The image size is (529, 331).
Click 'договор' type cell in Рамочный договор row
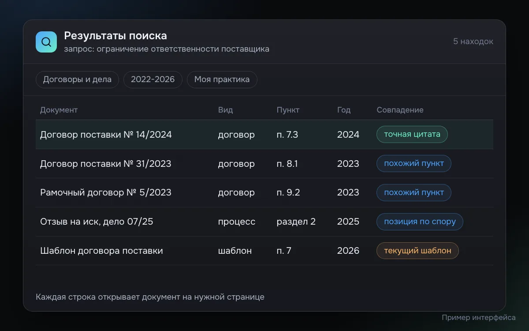point(236,192)
